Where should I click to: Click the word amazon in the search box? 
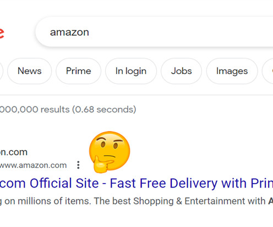coord(69,32)
